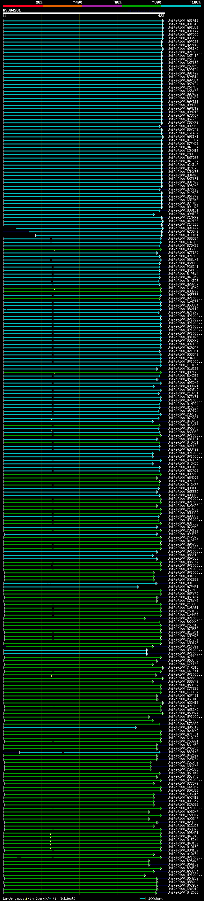
Task: Click the UniRef100_A9NU99 label
Action: [183, 105]
